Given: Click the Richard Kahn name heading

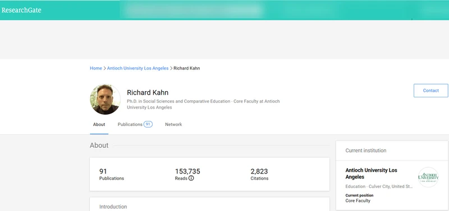Looking at the screenshot, I should 148,92.
